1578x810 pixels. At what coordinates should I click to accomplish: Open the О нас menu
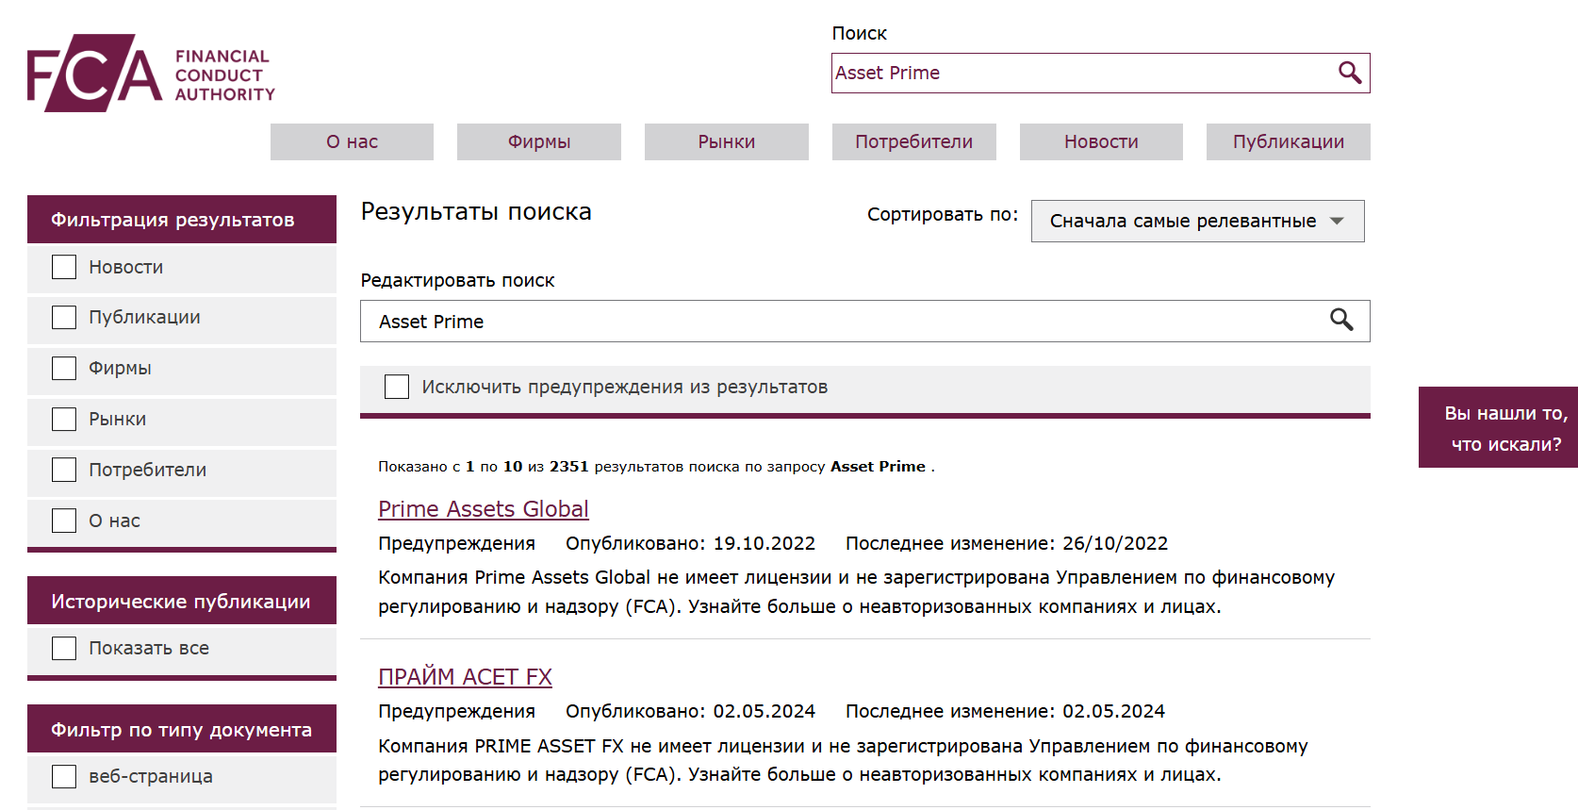tap(352, 141)
